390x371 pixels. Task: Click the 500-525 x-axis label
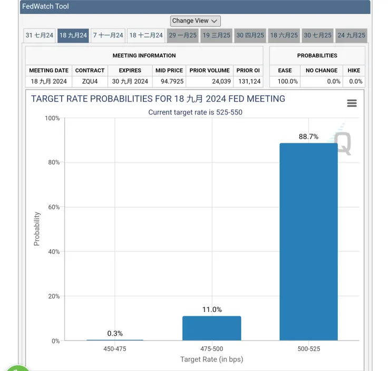pyautogui.click(x=309, y=349)
